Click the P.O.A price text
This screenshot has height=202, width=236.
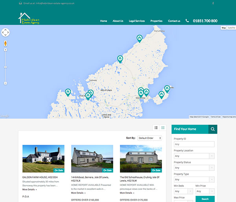26,196
